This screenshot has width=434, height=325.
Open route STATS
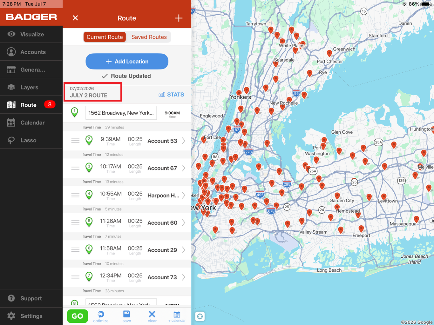pos(171,95)
